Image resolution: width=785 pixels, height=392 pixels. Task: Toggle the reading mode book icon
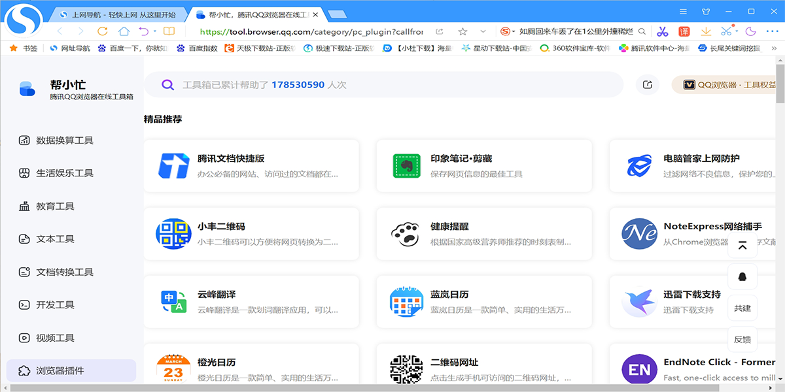pos(170,31)
